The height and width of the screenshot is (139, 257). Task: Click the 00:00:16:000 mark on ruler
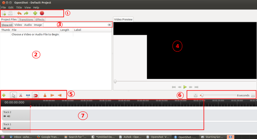point(68,101)
